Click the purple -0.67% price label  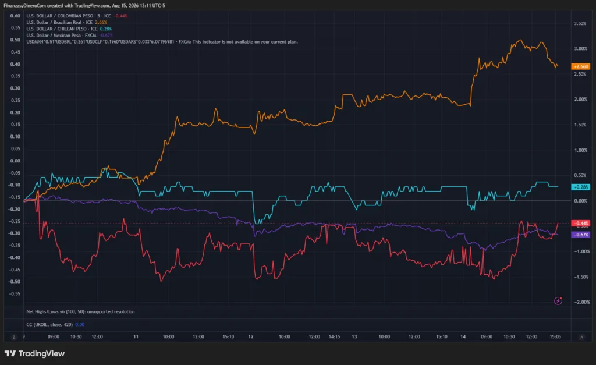click(x=581, y=235)
